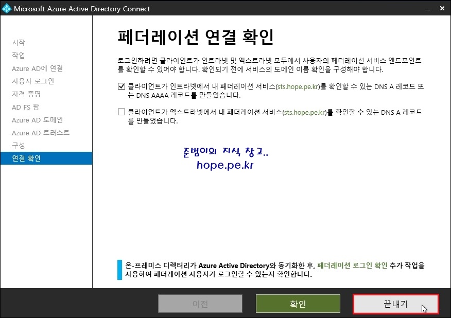Select the Azure AD 도메인 step
451x318 pixels.
37,120
